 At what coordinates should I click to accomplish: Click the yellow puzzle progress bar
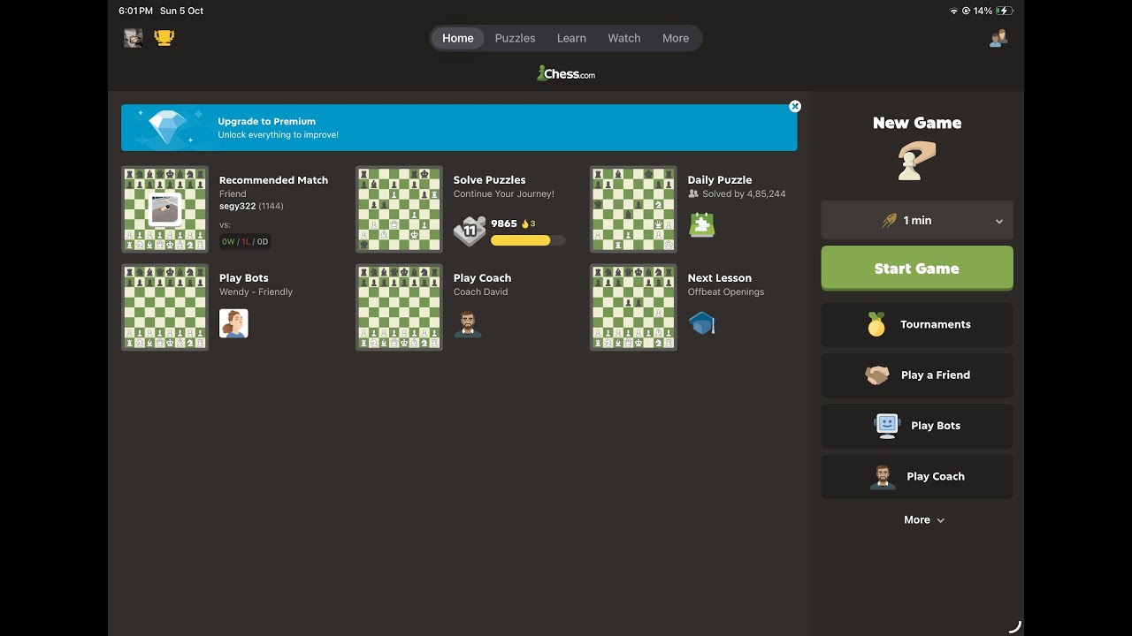point(528,240)
